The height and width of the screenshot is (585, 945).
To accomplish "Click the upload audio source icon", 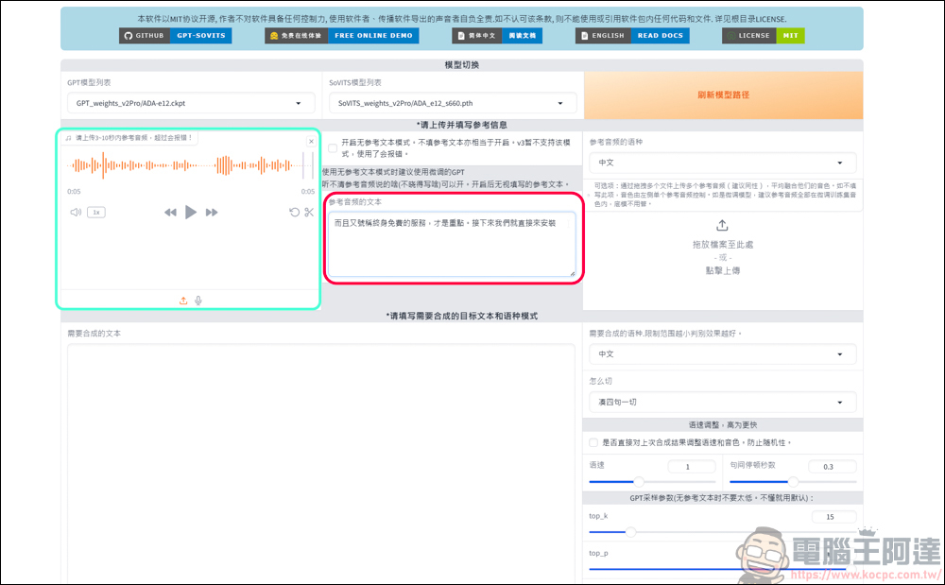I will [x=183, y=301].
